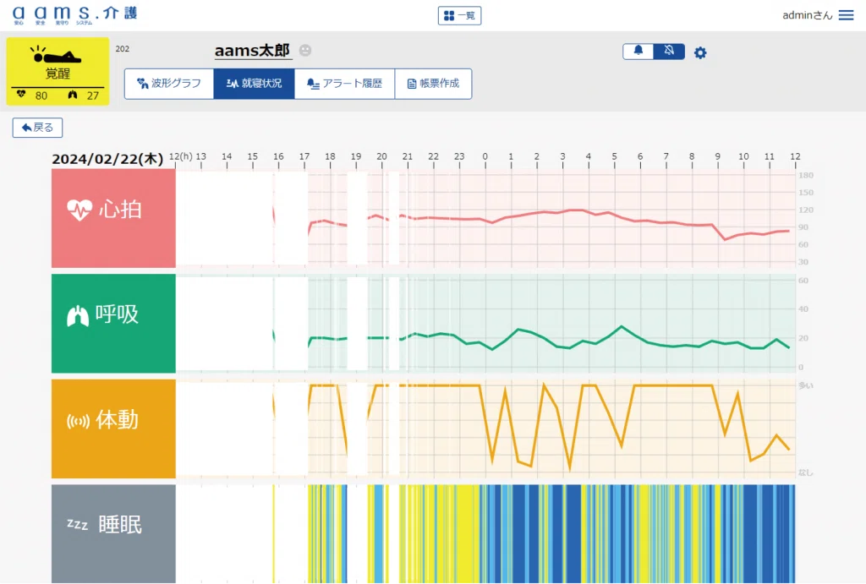Select the 就寝状況 tab
866x584 pixels.
[x=254, y=84]
